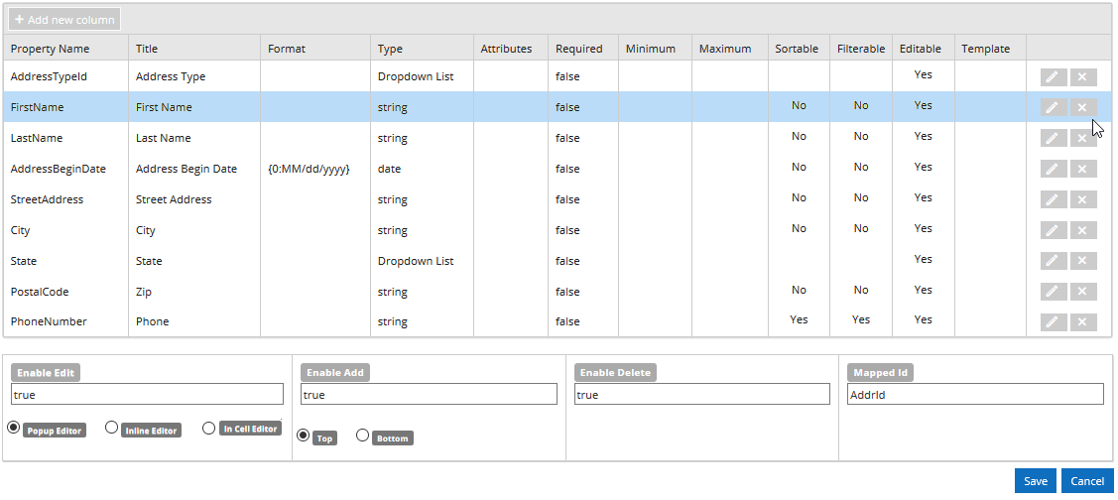Select the In Cell Editor option
This screenshot has width=1118, height=500.
[208, 428]
